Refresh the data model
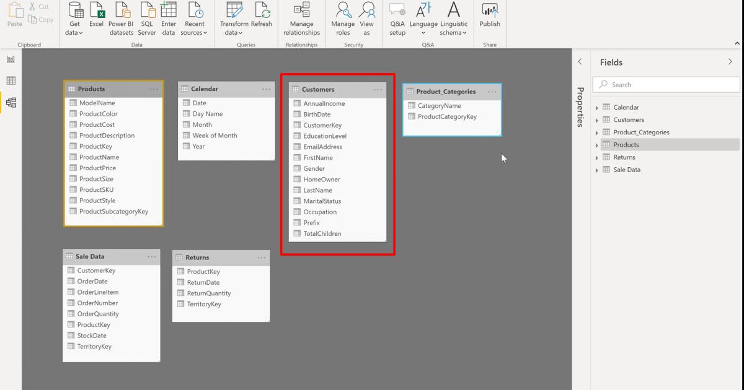 pyautogui.click(x=261, y=19)
